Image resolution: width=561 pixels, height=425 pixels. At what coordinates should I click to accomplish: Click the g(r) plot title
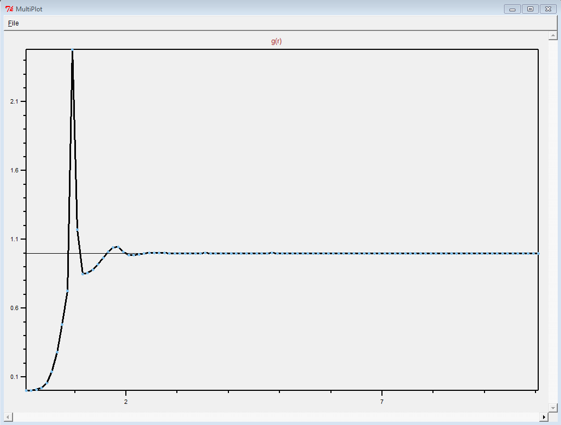(277, 41)
